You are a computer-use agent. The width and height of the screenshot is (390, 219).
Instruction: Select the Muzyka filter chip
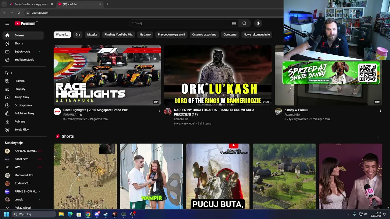tap(92, 35)
